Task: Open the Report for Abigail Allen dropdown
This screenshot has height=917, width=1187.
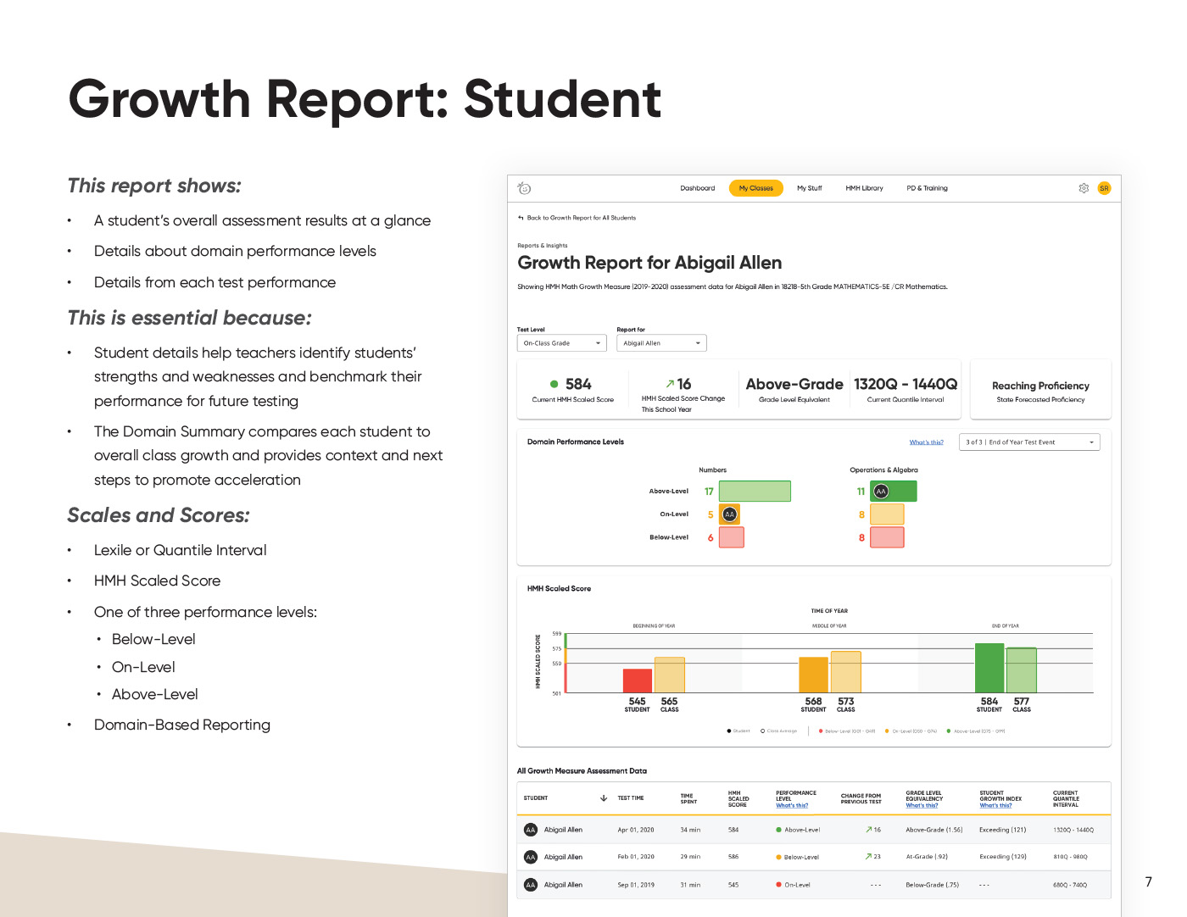Action: 661,343
